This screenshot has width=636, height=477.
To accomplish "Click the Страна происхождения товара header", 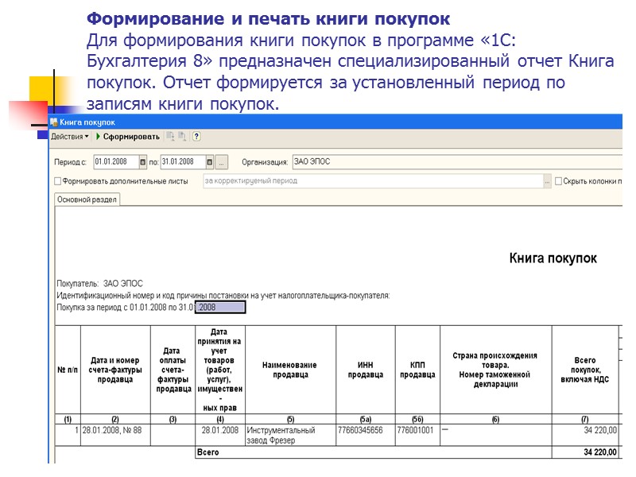I will [495, 370].
